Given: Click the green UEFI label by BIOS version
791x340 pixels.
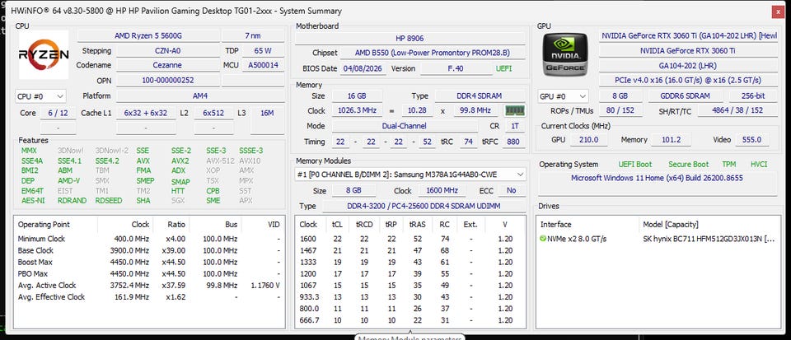Looking at the screenshot, I should 503,68.
